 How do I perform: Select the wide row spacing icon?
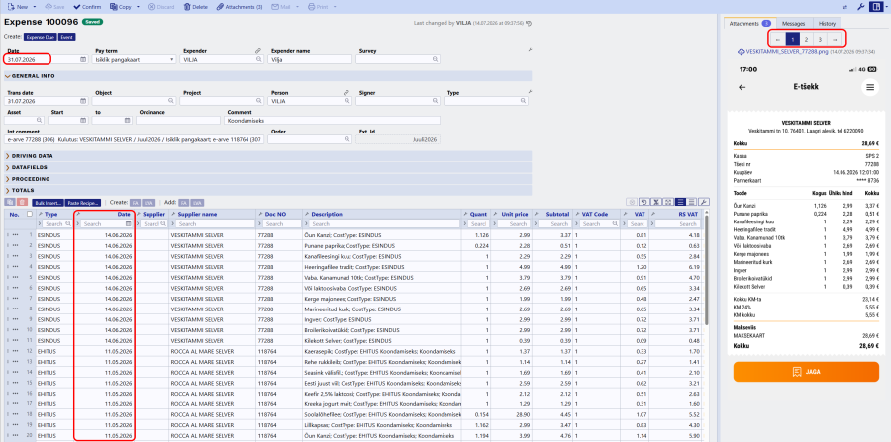(692, 202)
